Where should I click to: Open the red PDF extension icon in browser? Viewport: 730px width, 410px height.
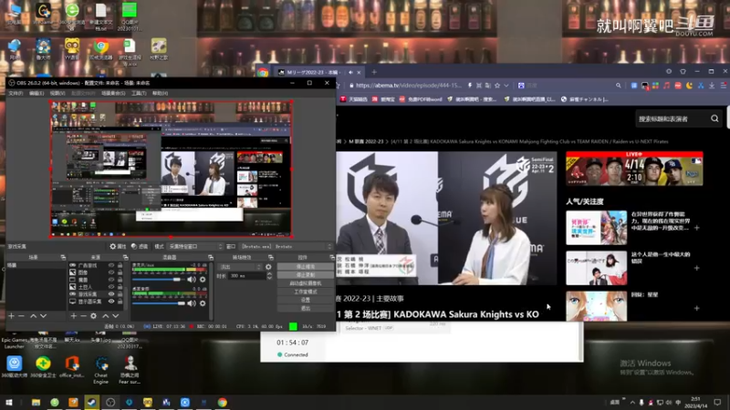click(x=678, y=86)
